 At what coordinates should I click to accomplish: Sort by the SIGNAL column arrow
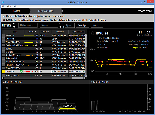(x=35, y=32)
